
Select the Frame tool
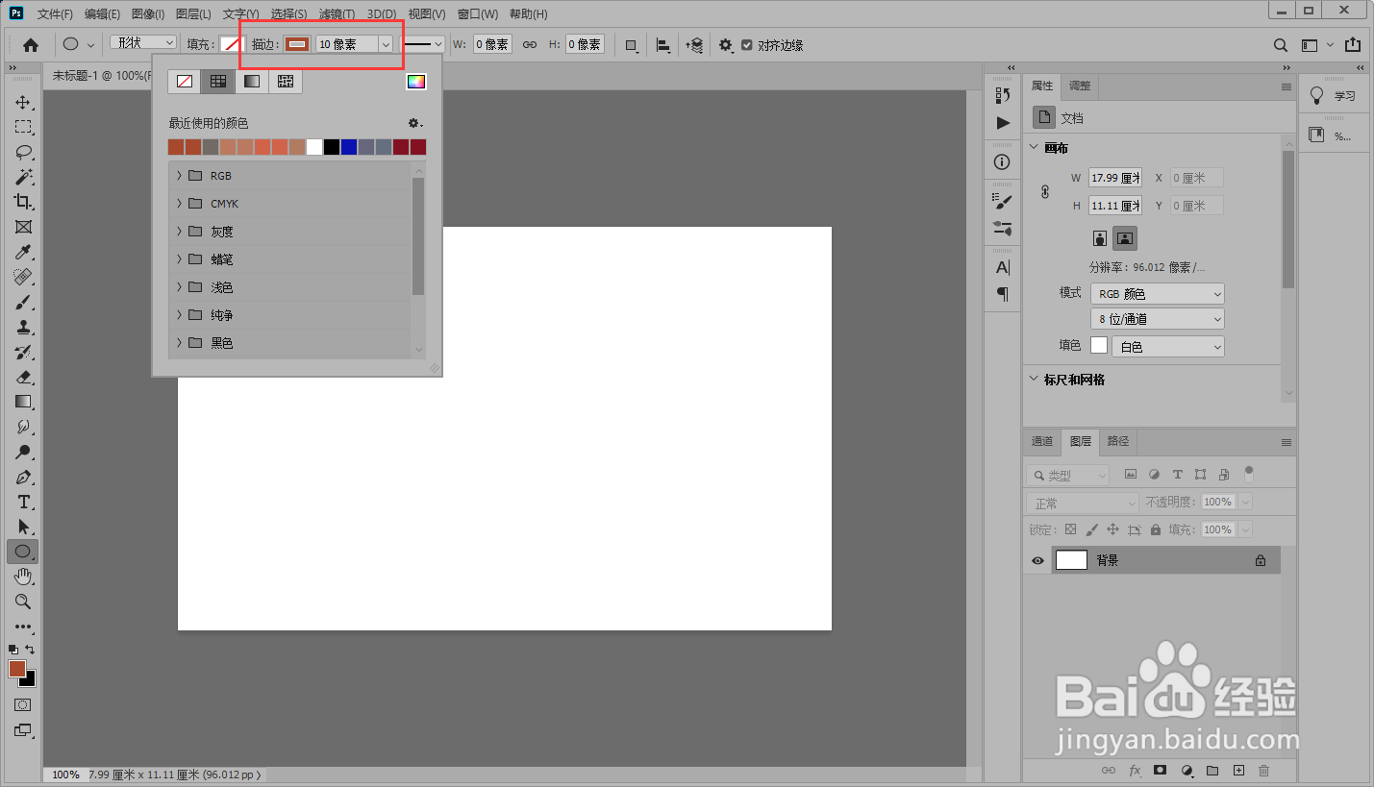pos(23,227)
